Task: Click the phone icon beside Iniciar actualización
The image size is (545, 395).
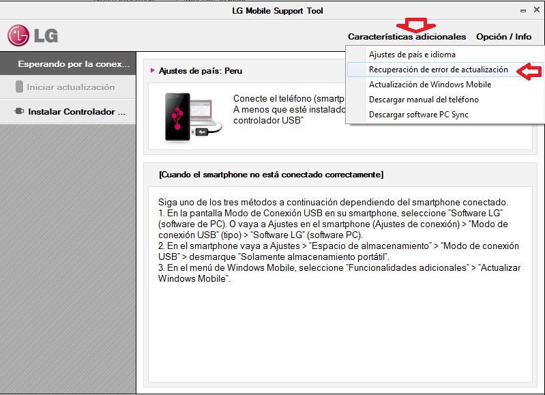Action: click(x=20, y=87)
